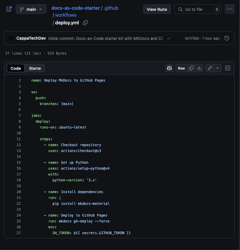The height and width of the screenshot is (250, 240).
Task: Open commit 5e173bb
Action: coord(192,38)
